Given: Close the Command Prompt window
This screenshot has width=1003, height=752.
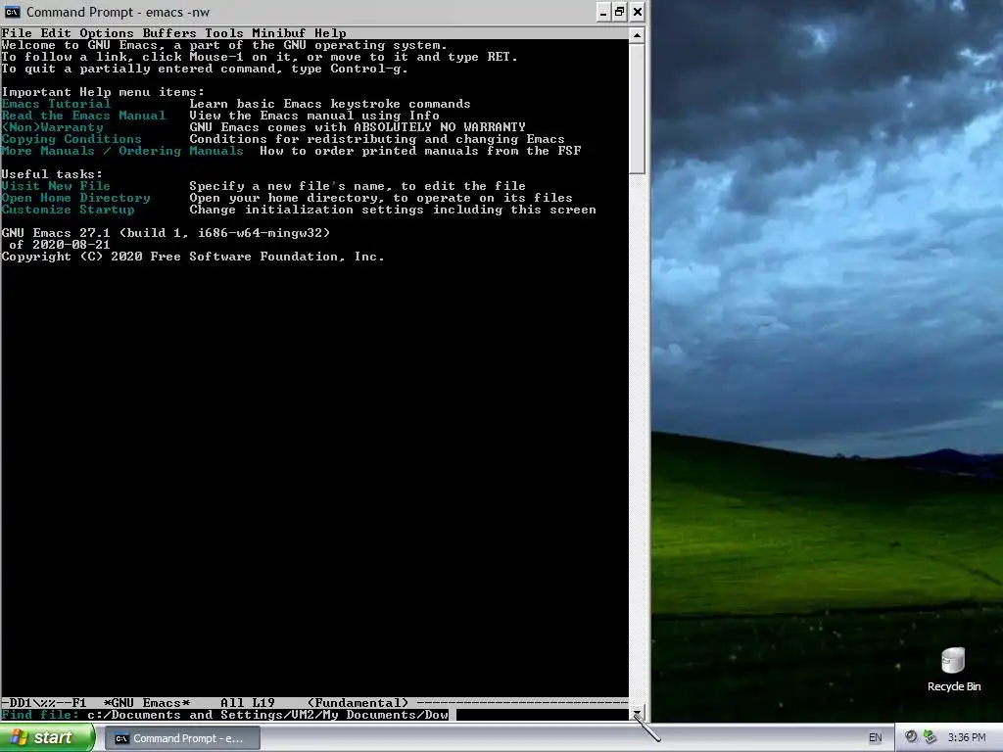Looking at the screenshot, I should [637, 12].
